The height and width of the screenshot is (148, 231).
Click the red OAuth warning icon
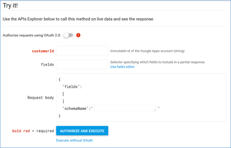click(x=78, y=35)
